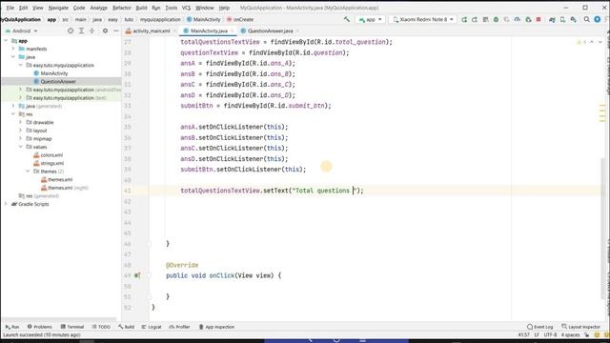Open the Android project view dropdown
This screenshot has height=343, width=610.
tap(22, 30)
